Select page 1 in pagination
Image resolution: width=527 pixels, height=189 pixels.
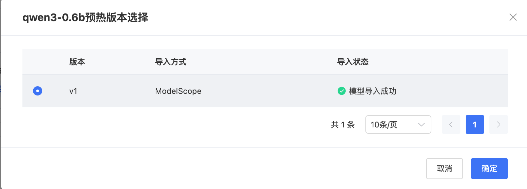coord(475,124)
